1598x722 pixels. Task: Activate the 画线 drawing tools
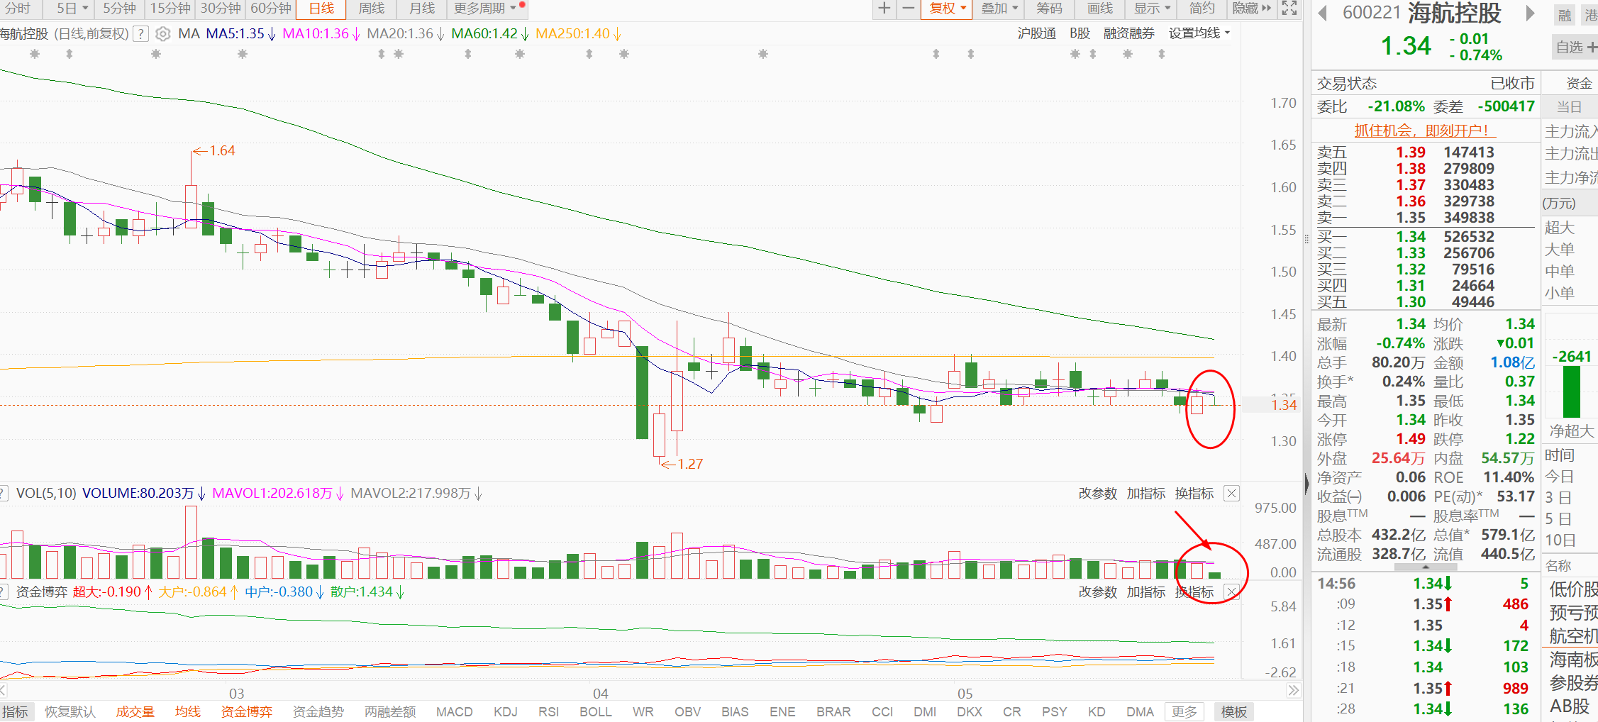1100,9
